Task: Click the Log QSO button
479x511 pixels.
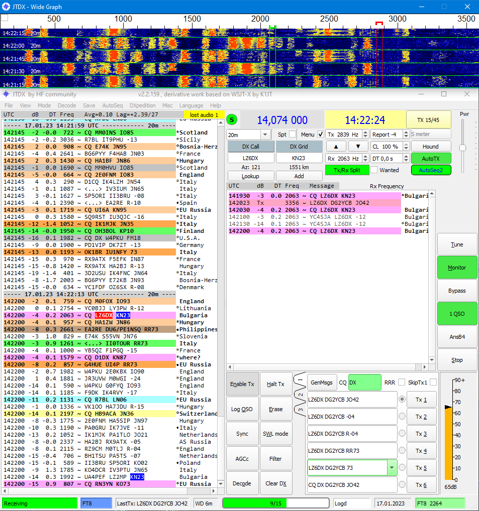Action: click(x=242, y=409)
